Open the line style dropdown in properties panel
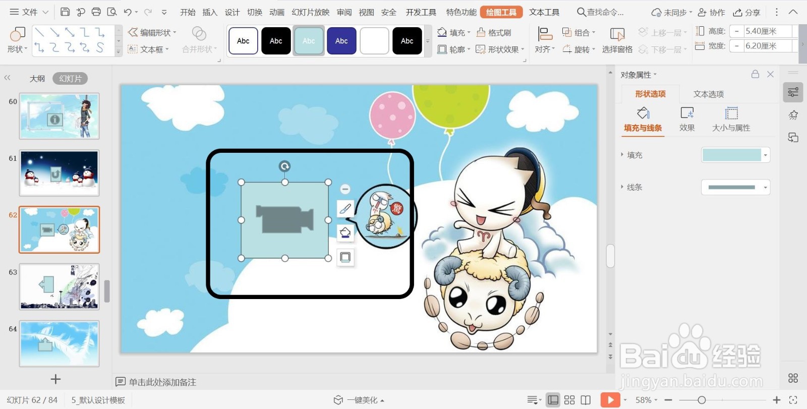This screenshot has height=409, width=807. [x=766, y=187]
